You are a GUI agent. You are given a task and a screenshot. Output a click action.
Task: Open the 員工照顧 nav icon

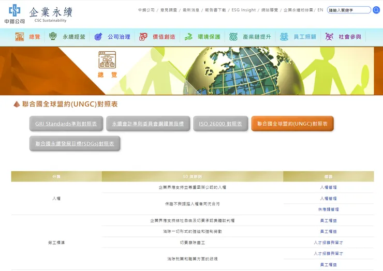(284, 37)
